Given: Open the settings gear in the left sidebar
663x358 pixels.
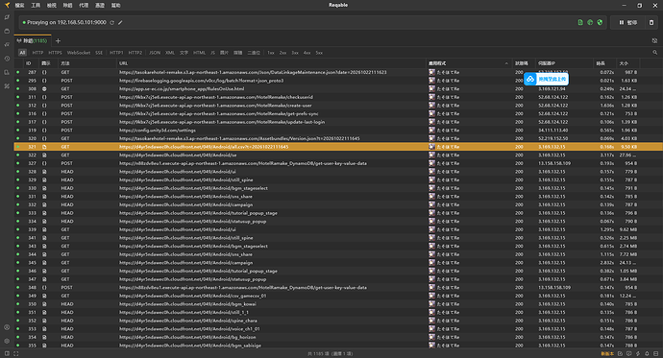Looking at the screenshot, I should pyautogui.click(x=7, y=341).
